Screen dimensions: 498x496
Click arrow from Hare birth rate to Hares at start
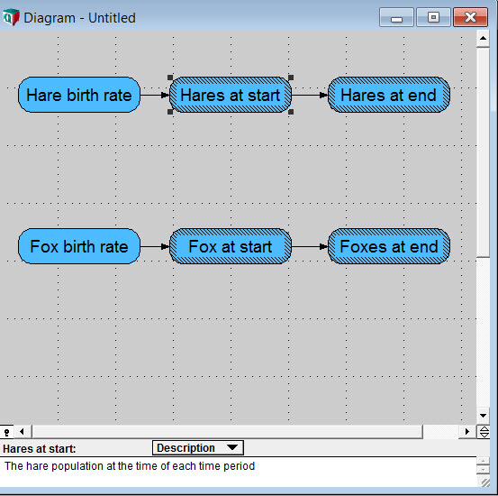[x=155, y=95]
